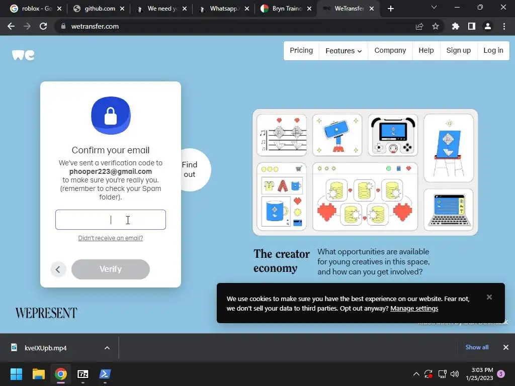515x386 pixels.
Task: Click the grayed-out Verify button
Action: click(x=111, y=269)
